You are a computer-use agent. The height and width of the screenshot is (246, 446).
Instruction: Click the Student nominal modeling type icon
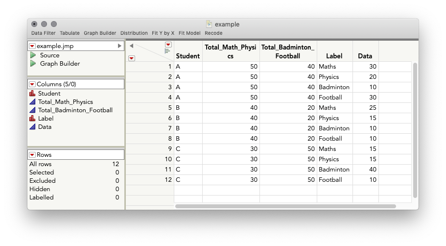click(x=33, y=94)
